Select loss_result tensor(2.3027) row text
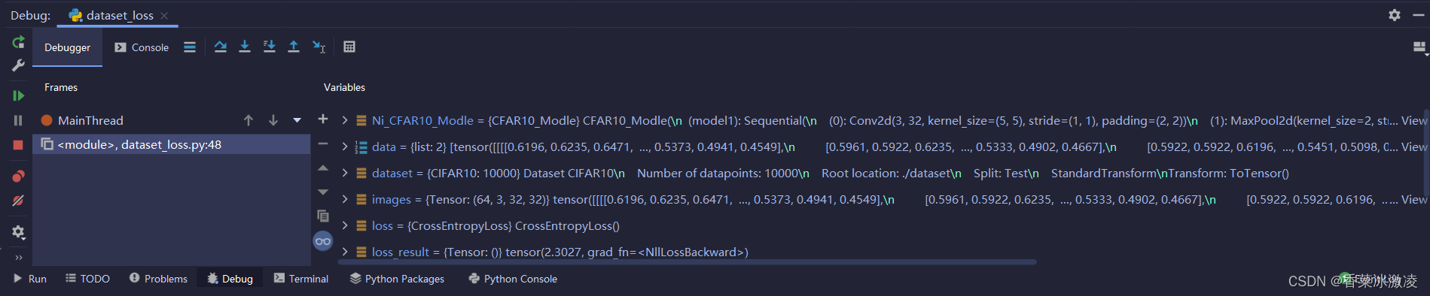1430x296 pixels. pos(560,252)
